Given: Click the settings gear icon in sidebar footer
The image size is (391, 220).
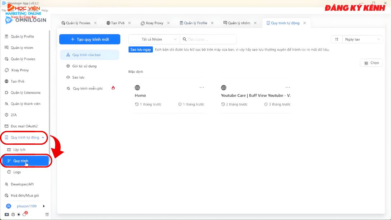Looking at the screenshot, I should (x=13, y=214).
